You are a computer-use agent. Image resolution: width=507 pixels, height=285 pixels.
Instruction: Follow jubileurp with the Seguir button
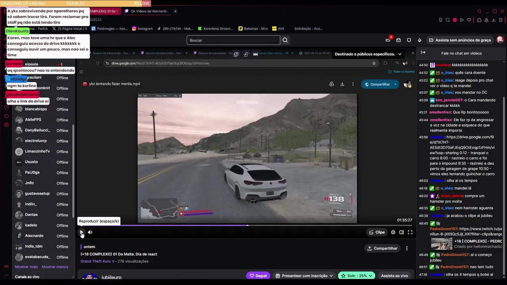click(258, 276)
